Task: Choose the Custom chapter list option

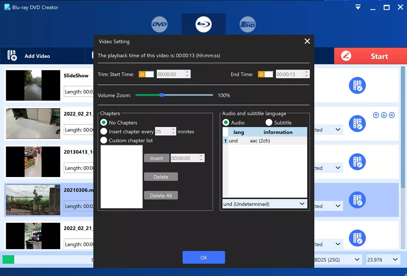Action: [104, 140]
